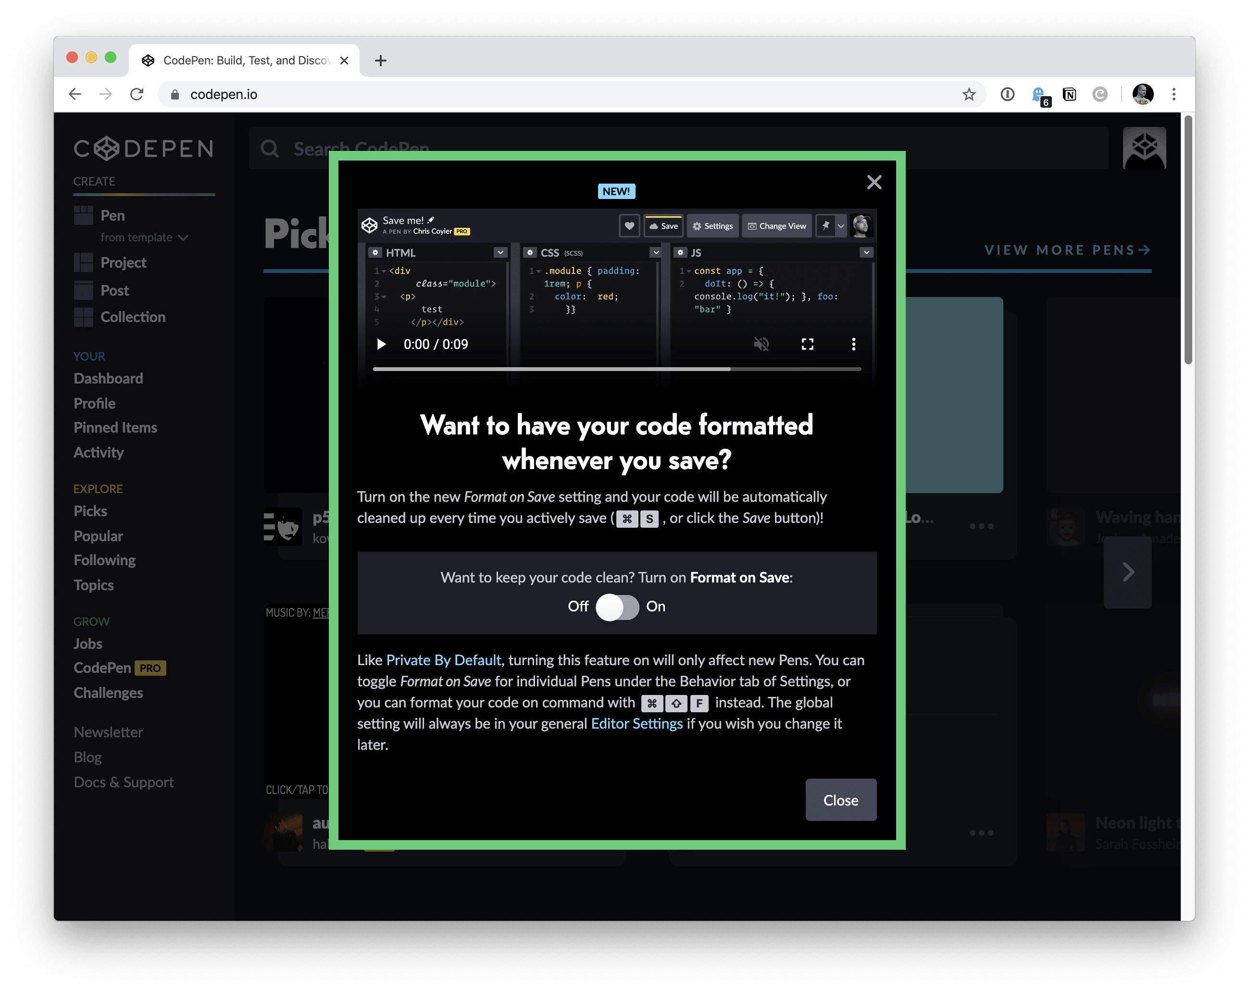Enter fullscreen mode on the video
This screenshot has height=992, width=1249.
tap(808, 344)
